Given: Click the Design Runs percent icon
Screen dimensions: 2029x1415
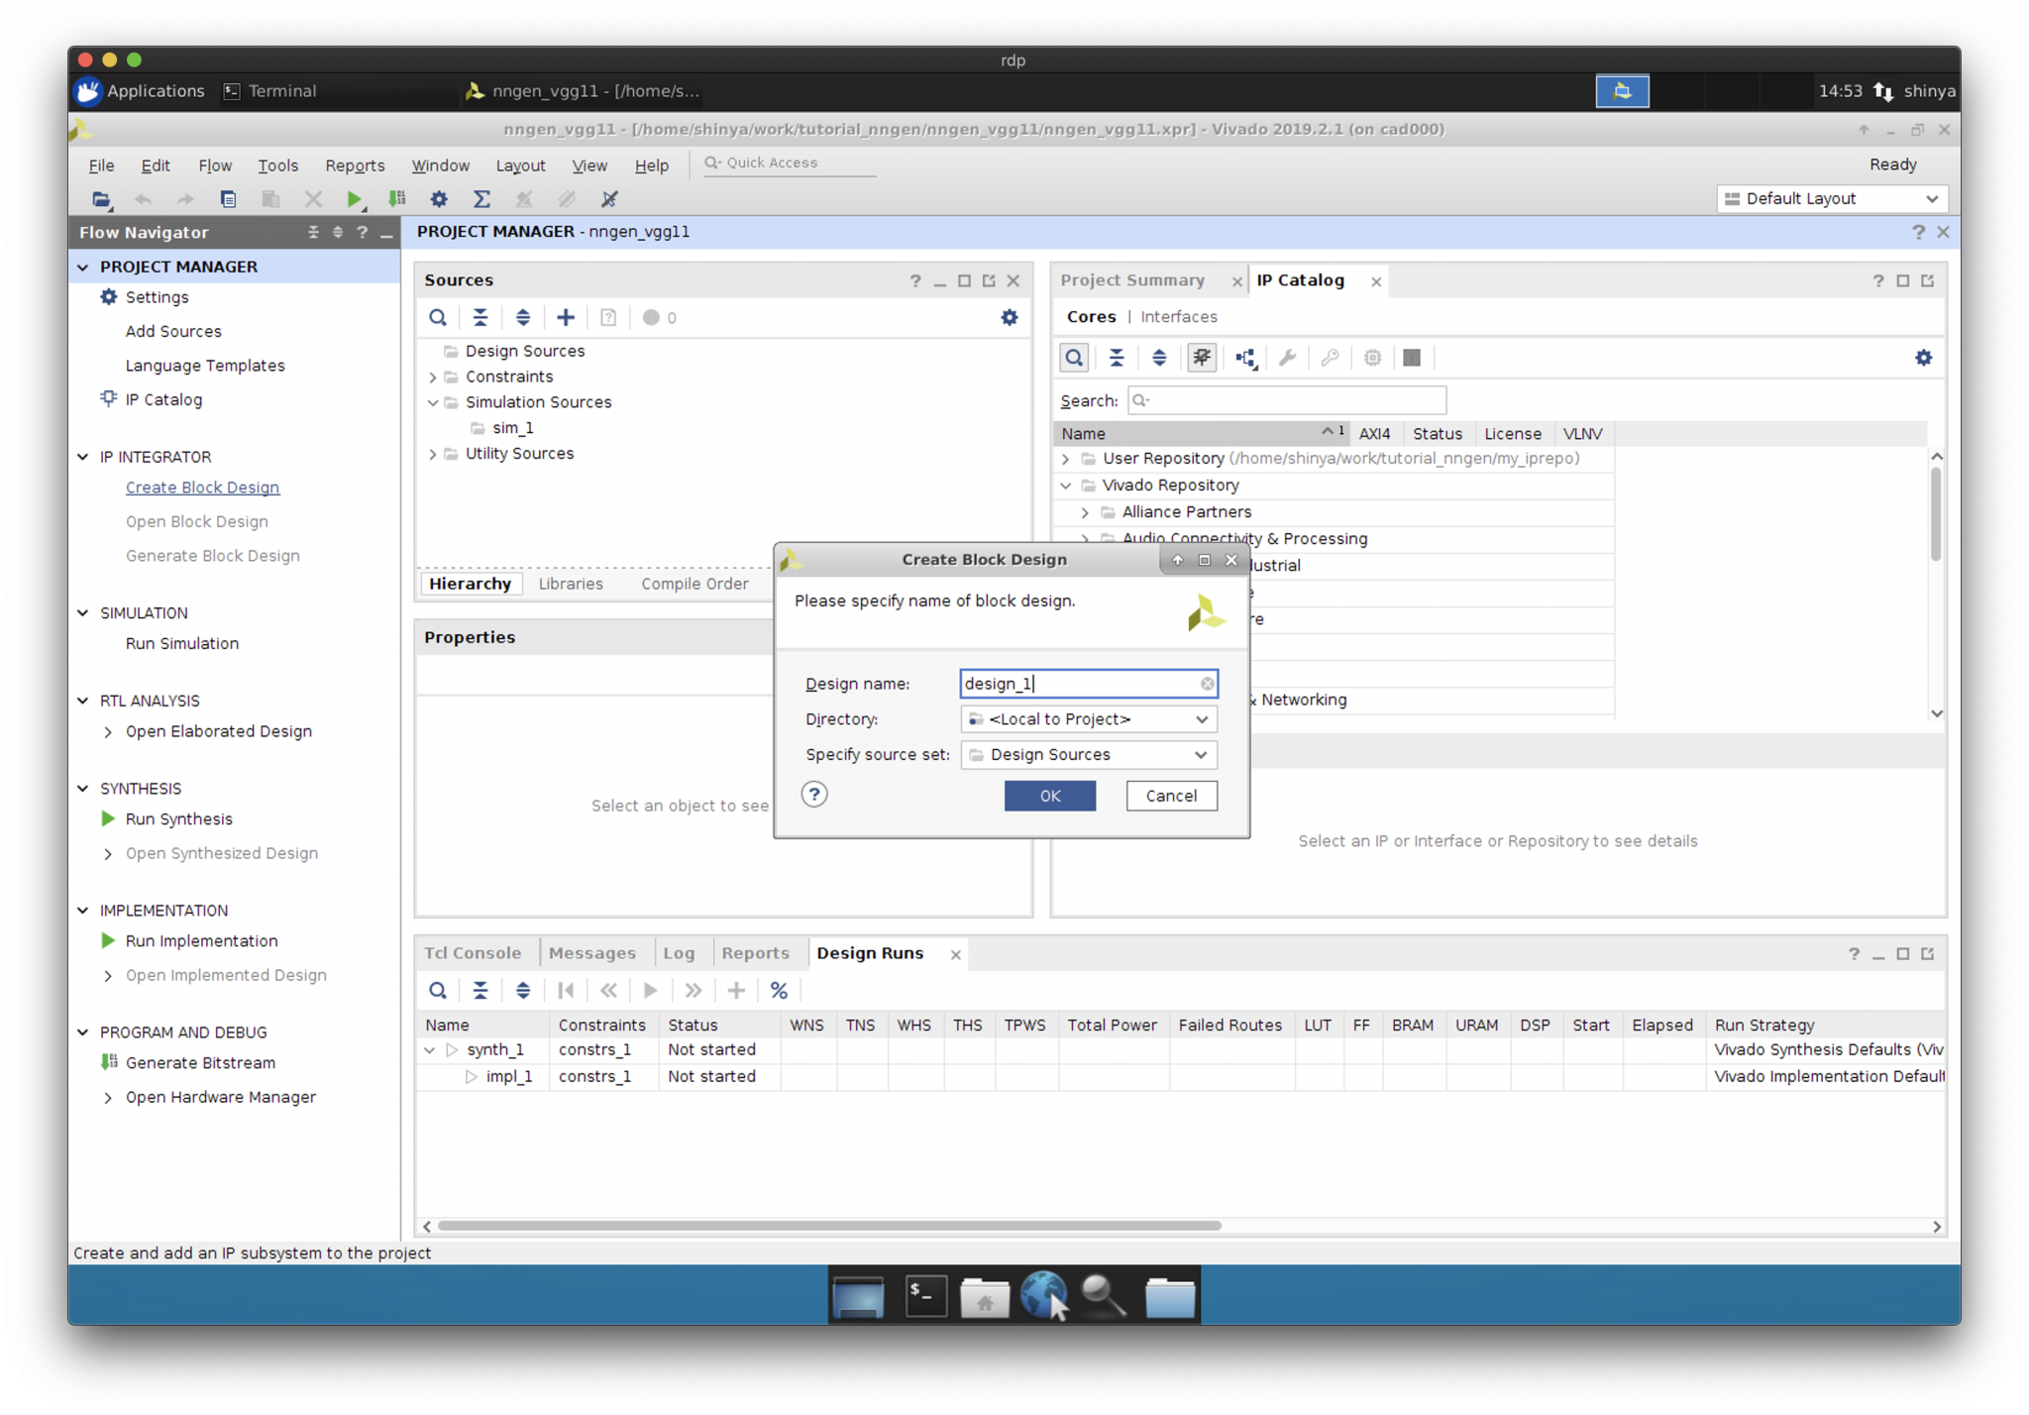Looking at the screenshot, I should tap(779, 991).
